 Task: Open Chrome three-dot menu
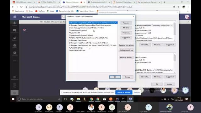tap(188, 7)
